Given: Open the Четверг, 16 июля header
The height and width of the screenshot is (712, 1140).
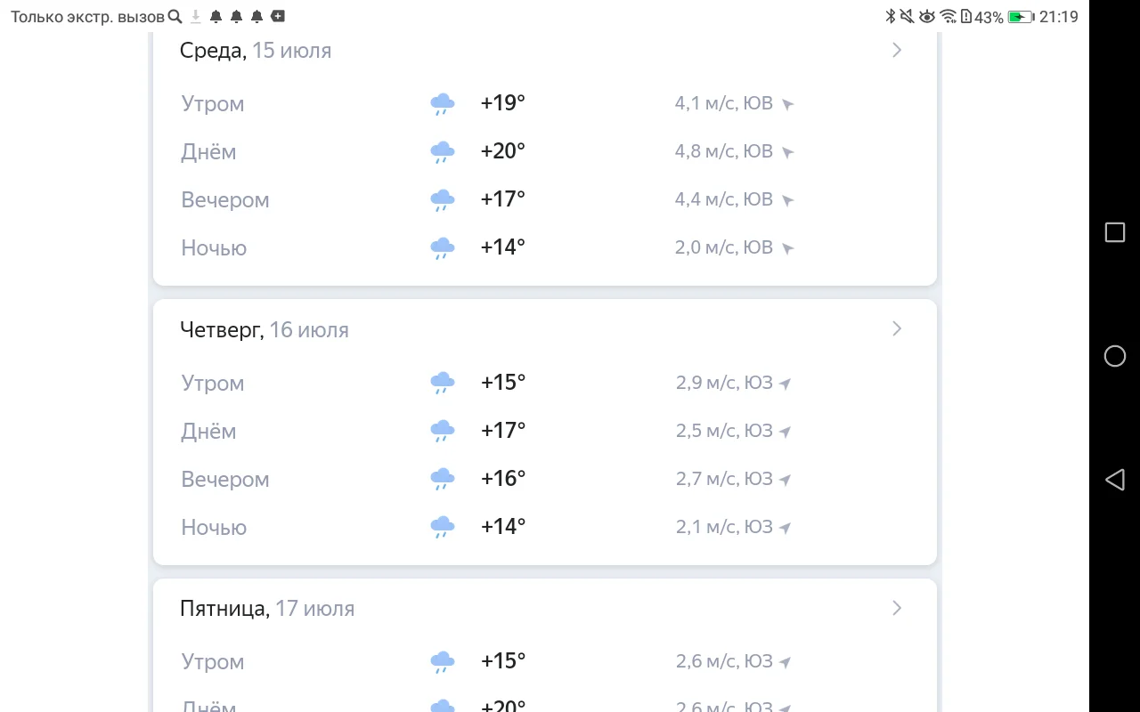Looking at the screenshot, I should (265, 330).
